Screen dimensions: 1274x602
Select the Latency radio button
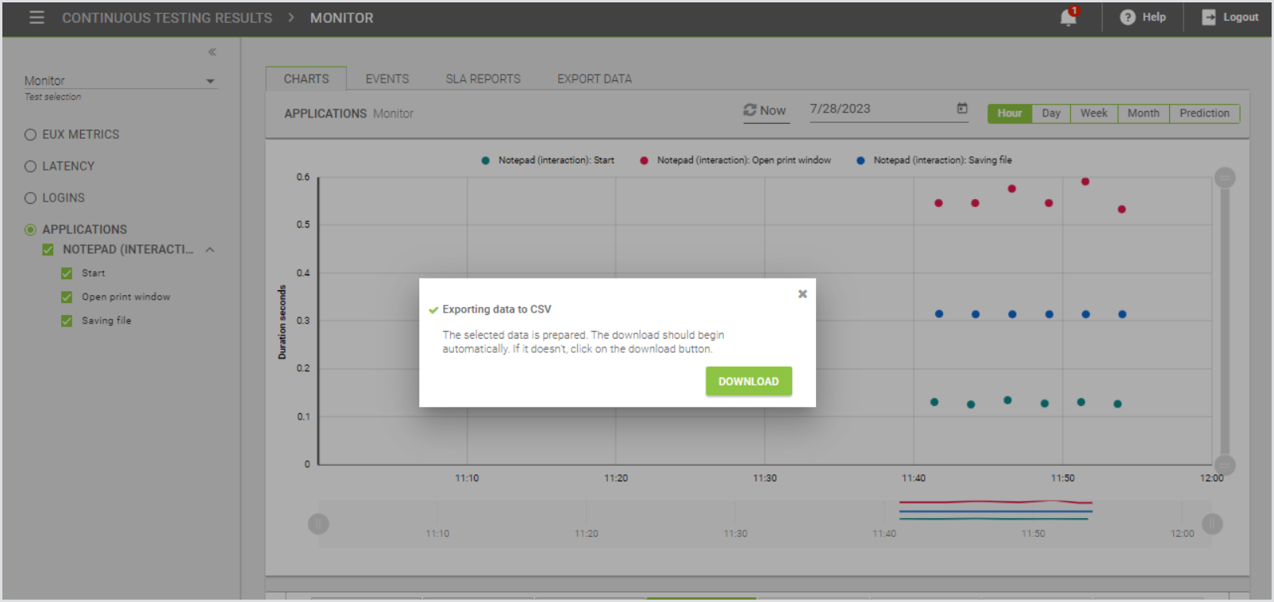pyautogui.click(x=30, y=167)
